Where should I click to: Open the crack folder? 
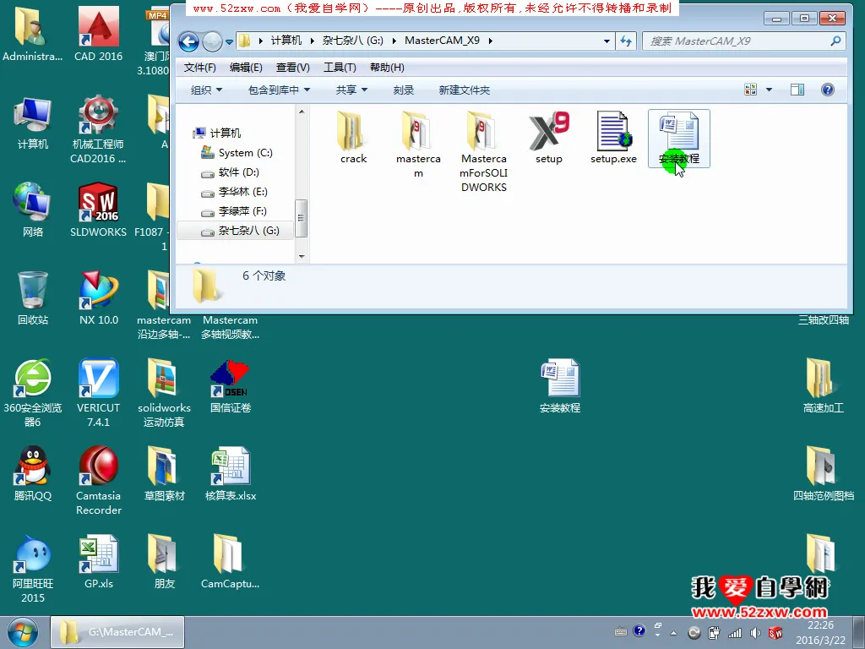353,134
